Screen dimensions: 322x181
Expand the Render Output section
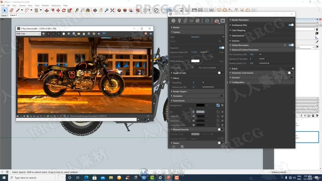tap(197, 92)
